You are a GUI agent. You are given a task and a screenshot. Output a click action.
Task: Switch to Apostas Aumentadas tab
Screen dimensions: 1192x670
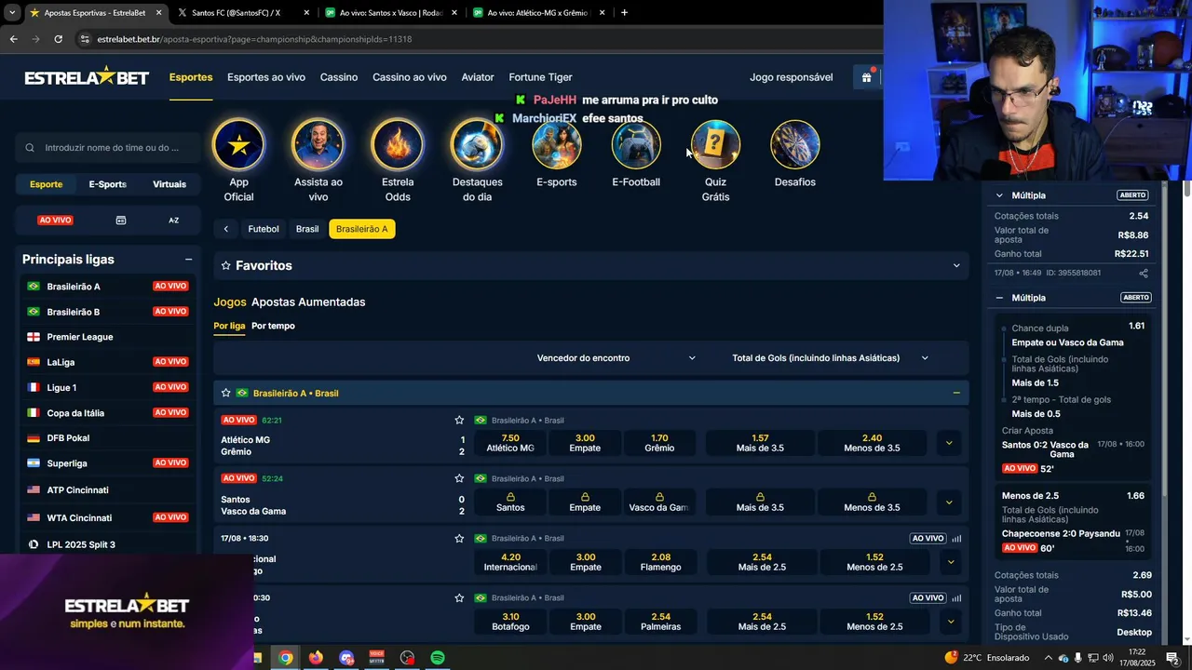pos(308,302)
